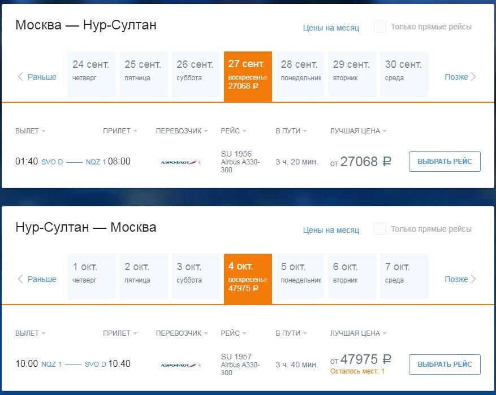This screenshot has height=395, width=496.
Task: Click the left chevron beside Раньше in Нур-Султан — Москва
Action: pos(20,279)
